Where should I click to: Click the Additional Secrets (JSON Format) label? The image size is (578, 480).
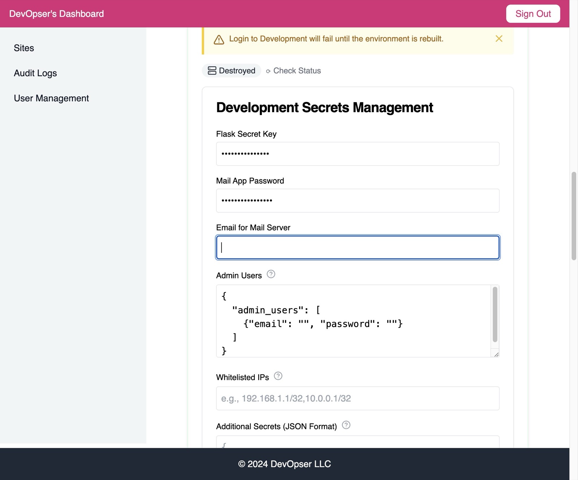point(276,426)
